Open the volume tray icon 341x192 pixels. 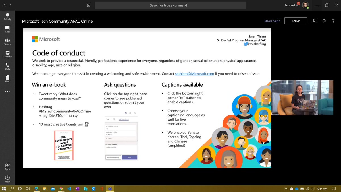313,189
